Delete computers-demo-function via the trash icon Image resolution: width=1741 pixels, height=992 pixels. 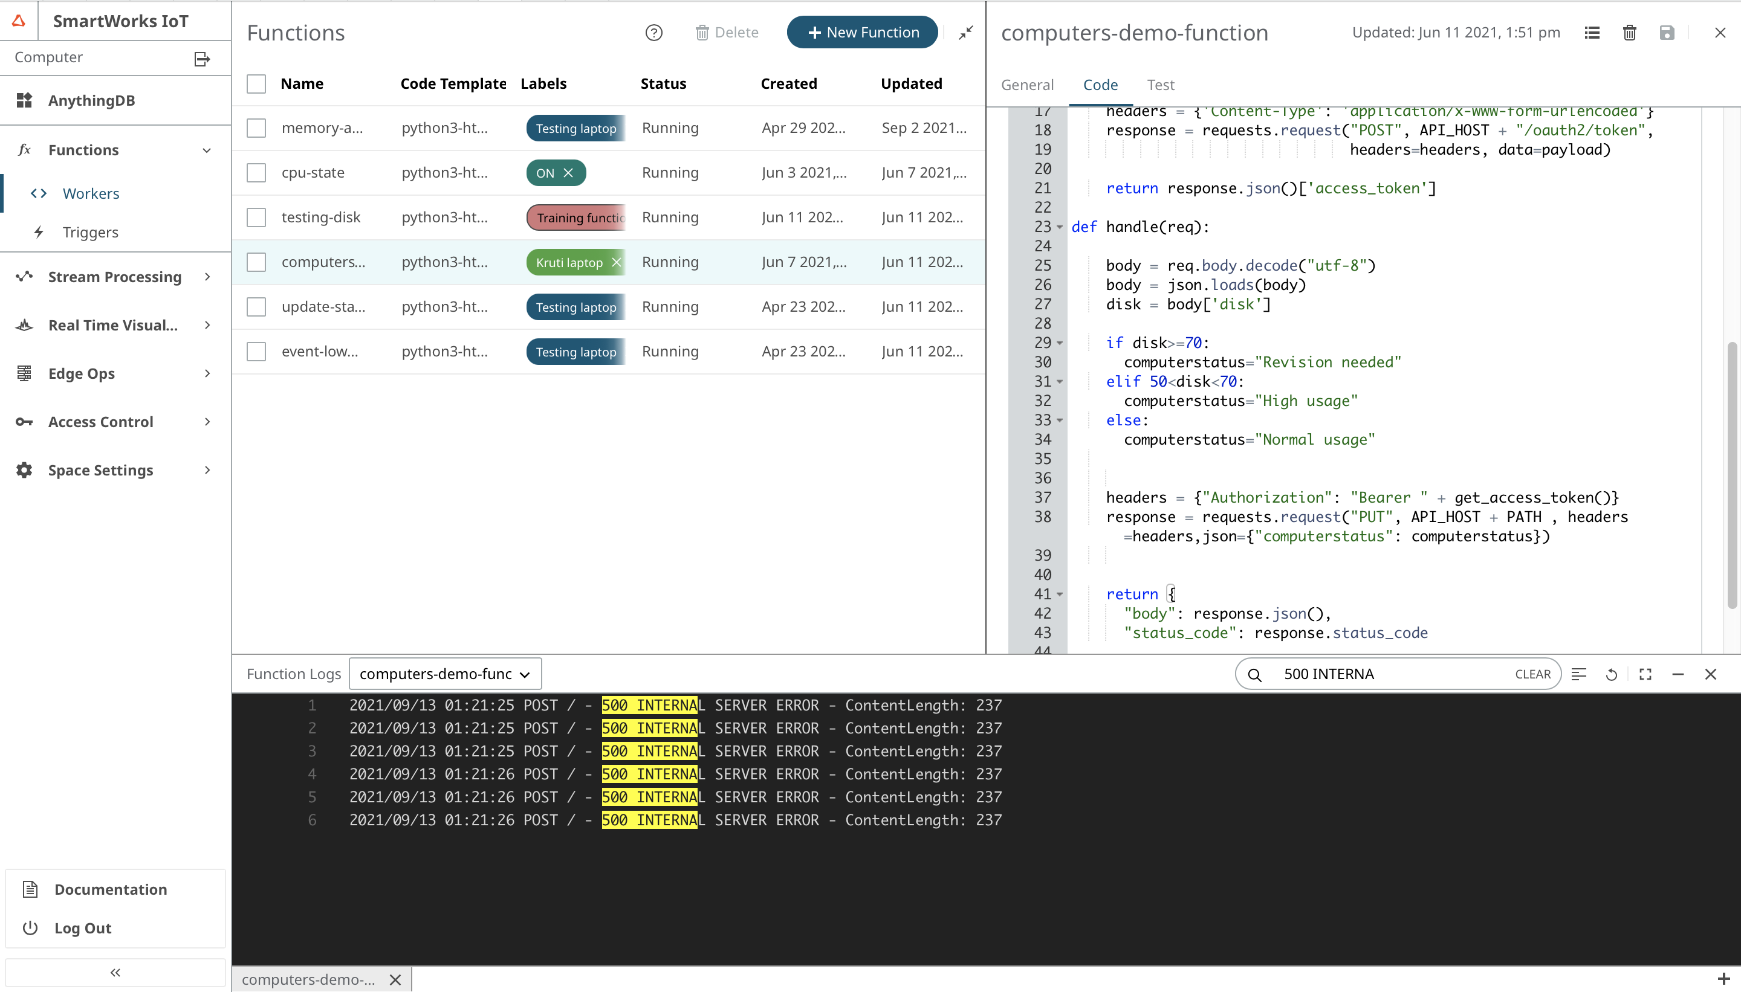point(1629,32)
